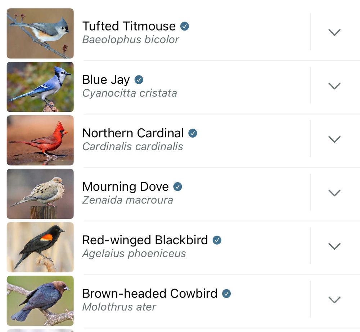360x332 pixels.
Task: Expand the Tufted Titmouse entry chevron
Action: [334, 32]
